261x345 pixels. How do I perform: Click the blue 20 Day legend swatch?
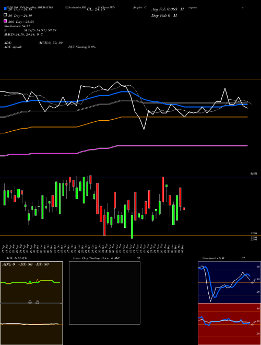coord(5,8)
